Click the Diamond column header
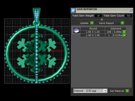The height and width of the screenshot is (101, 135). 116,29
